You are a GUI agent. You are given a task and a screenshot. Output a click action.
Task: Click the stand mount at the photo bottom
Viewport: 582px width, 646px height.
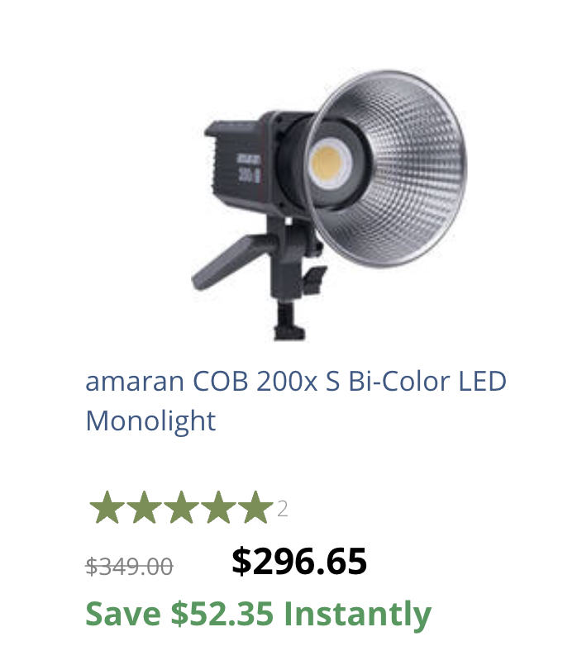[290, 322]
